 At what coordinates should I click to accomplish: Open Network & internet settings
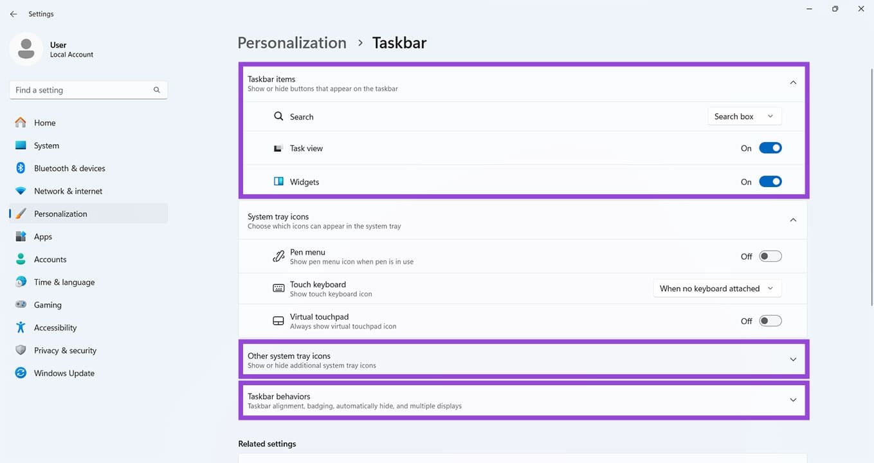pos(21,191)
